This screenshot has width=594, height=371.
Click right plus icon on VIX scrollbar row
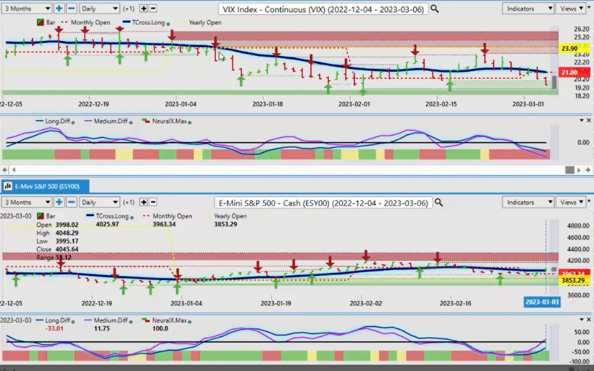tap(588, 170)
